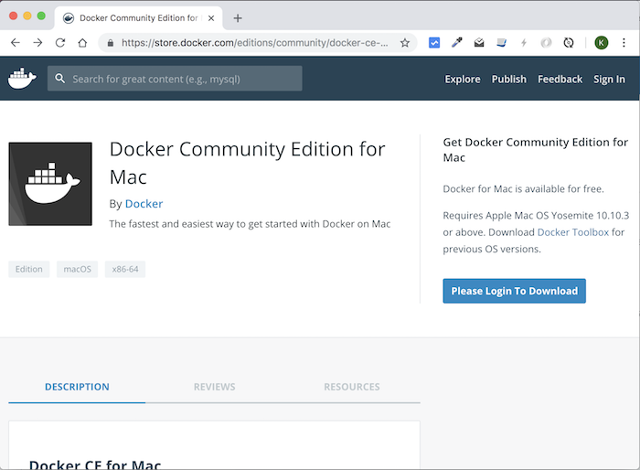This screenshot has height=470, width=640.
Task: Select the Docker Community Edition browser tab
Action: click(x=138, y=18)
